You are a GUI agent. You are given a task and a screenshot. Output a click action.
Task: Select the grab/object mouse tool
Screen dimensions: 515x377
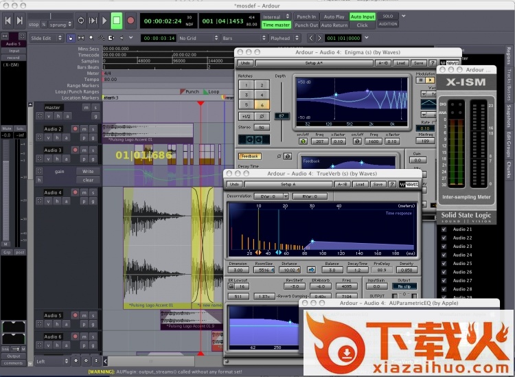tap(71, 38)
